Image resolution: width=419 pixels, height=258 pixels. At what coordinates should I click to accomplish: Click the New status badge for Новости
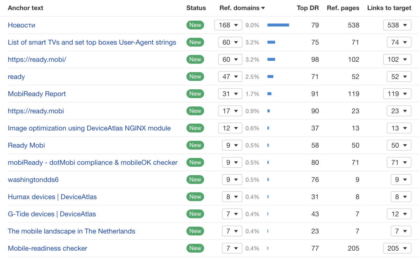pos(195,25)
